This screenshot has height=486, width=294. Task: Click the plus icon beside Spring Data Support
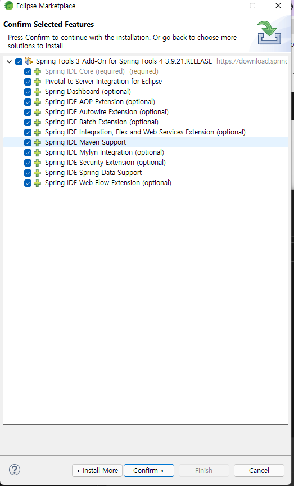(38, 173)
